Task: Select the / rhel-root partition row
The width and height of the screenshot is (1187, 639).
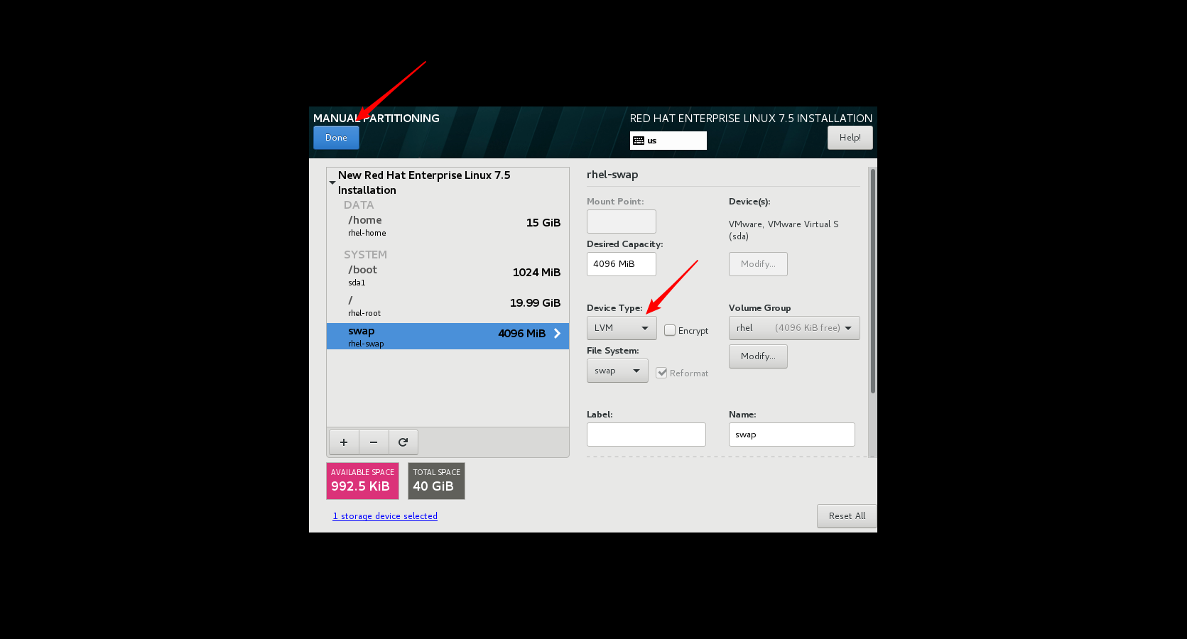Action: click(x=448, y=306)
